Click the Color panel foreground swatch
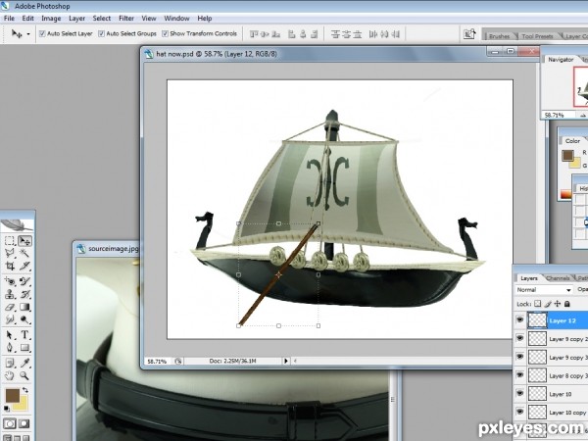This screenshot has width=588, height=441. pyautogui.click(x=567, y=155)
